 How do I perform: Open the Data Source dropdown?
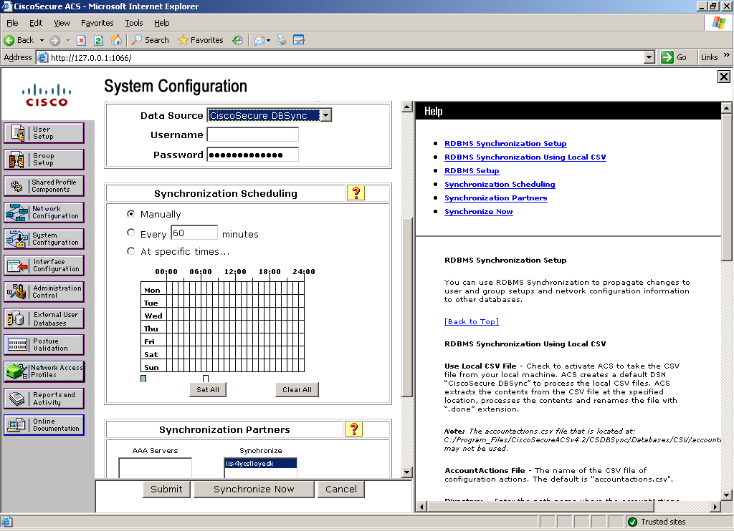pyautogui.click(x=326, y=115)
